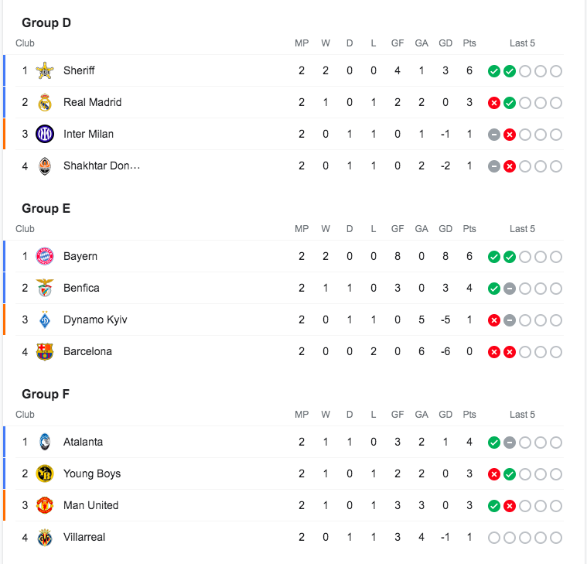The image size is (587, 564).
Task: Click the Group E heading
Action: coord(46,208)
